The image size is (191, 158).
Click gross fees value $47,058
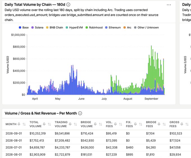pos(175,147)
